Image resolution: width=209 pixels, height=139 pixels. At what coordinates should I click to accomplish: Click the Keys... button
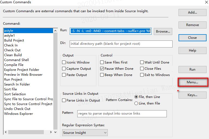tap(192, 95)
